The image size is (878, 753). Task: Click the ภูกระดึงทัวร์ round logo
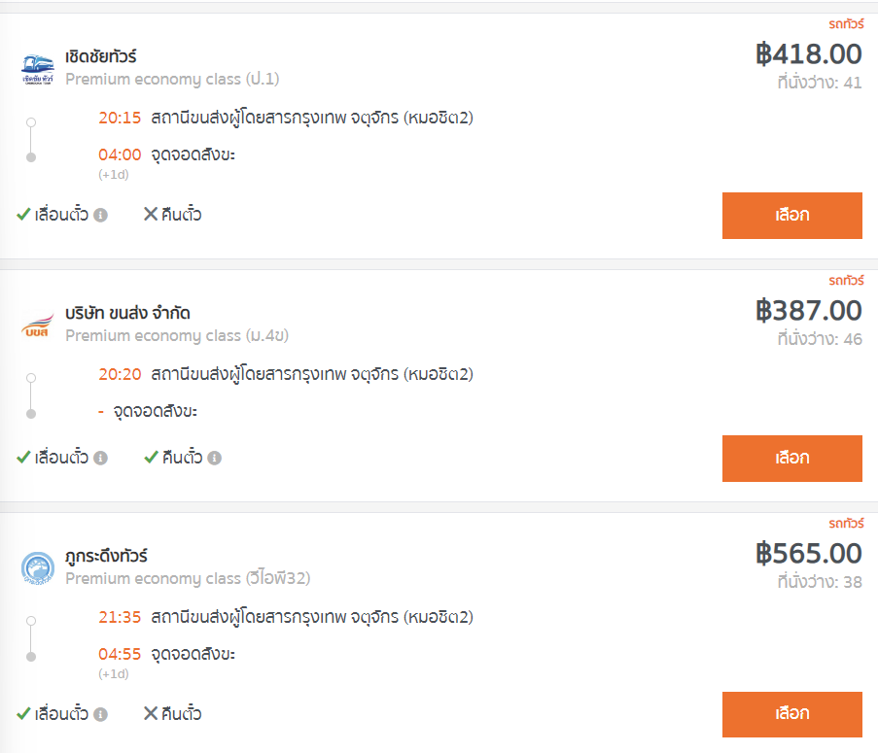(38, 568)
